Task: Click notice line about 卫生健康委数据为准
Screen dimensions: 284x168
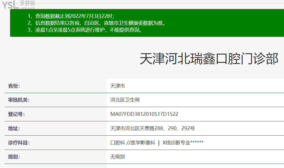Action: (96, 23)
